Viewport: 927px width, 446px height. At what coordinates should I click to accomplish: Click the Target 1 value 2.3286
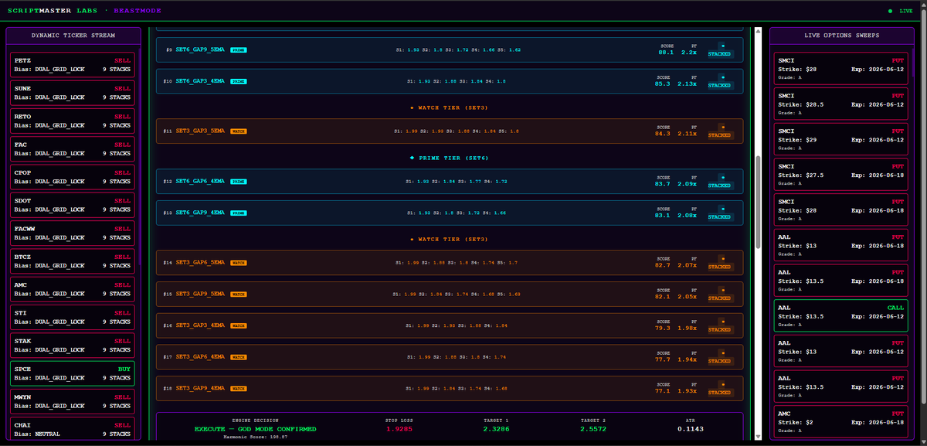497,428
